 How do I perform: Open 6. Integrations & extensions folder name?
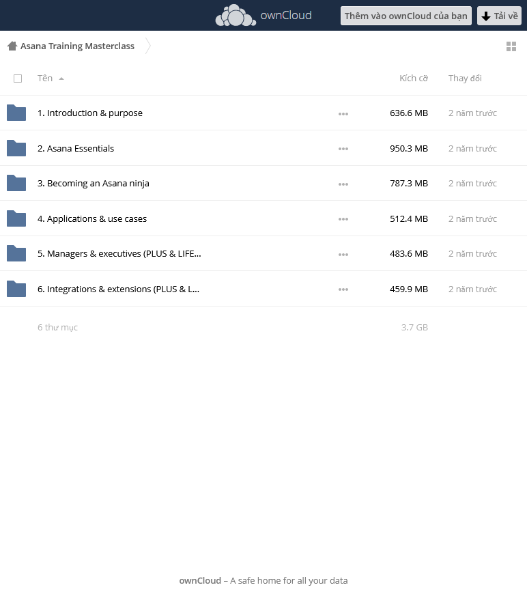coord(118,289)
